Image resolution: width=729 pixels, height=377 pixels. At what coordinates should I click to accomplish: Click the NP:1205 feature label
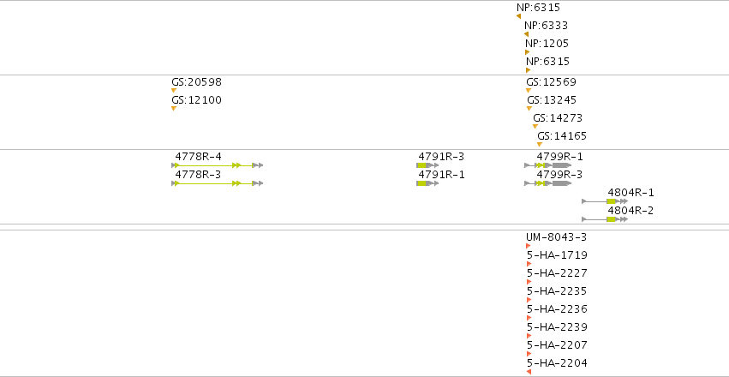547,44
